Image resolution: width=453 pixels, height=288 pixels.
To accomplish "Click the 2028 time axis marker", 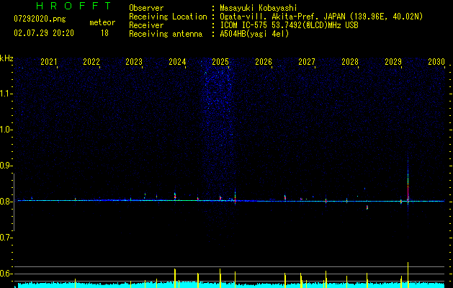I will tap(350, 62).
